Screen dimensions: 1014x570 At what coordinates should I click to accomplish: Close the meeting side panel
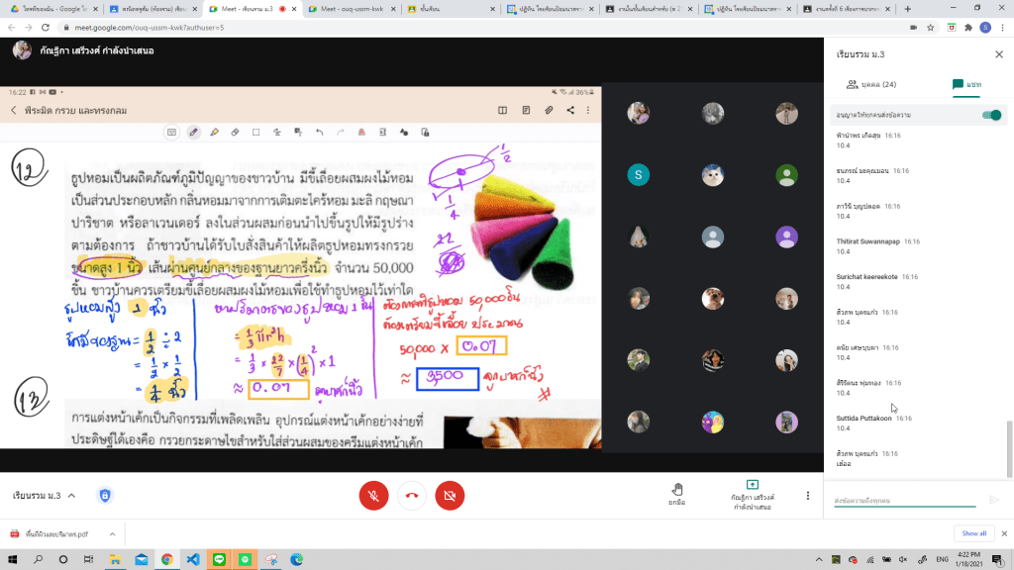click(x=998, y=54)
